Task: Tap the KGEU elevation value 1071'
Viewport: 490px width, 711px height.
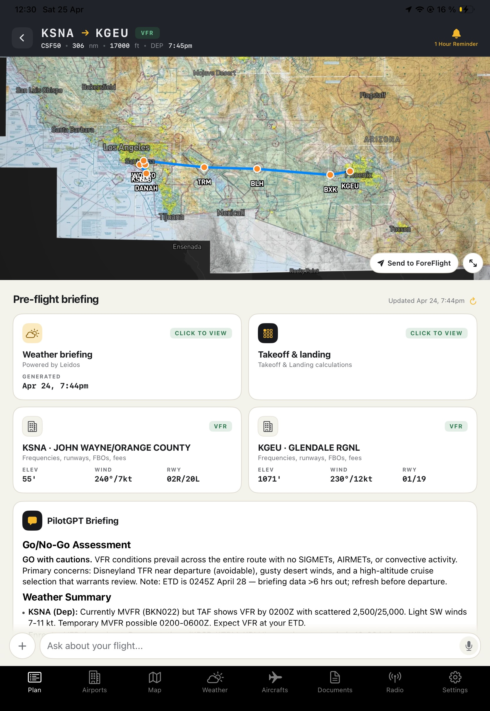Action: click(269, 479)
